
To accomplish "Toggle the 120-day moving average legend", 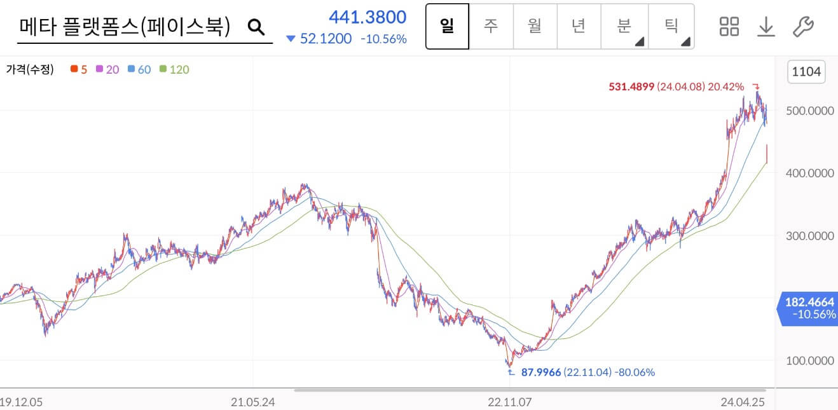I will click(174, 69).
